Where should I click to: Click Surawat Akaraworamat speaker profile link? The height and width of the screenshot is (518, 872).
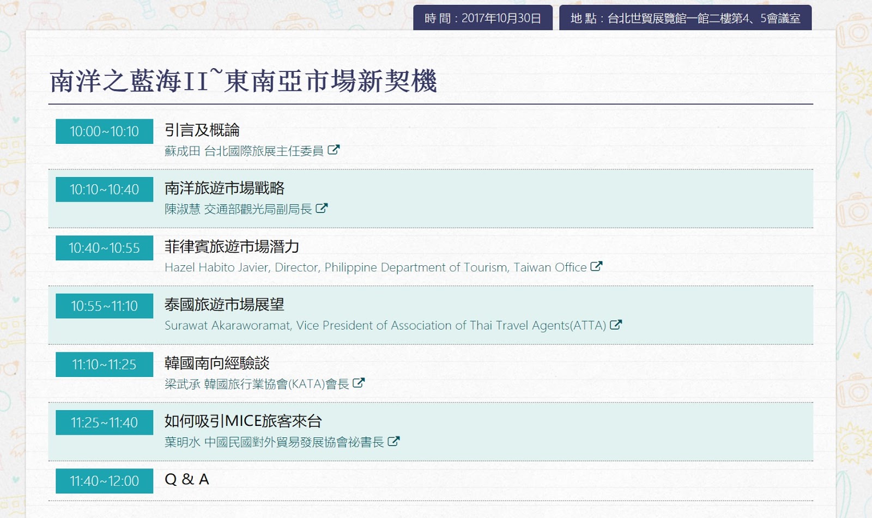(385, 326)
